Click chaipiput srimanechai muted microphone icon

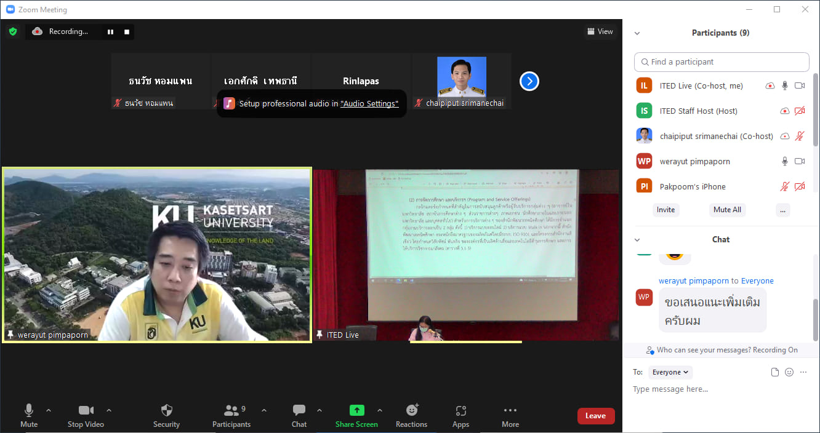coord(800,137)
